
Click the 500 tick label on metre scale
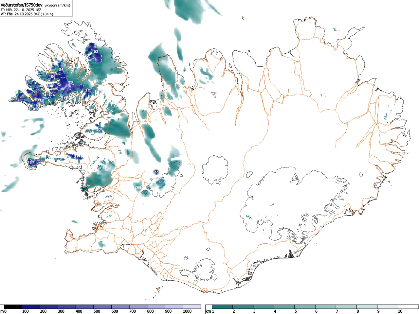pyautogui.click(x=97, y=311)
